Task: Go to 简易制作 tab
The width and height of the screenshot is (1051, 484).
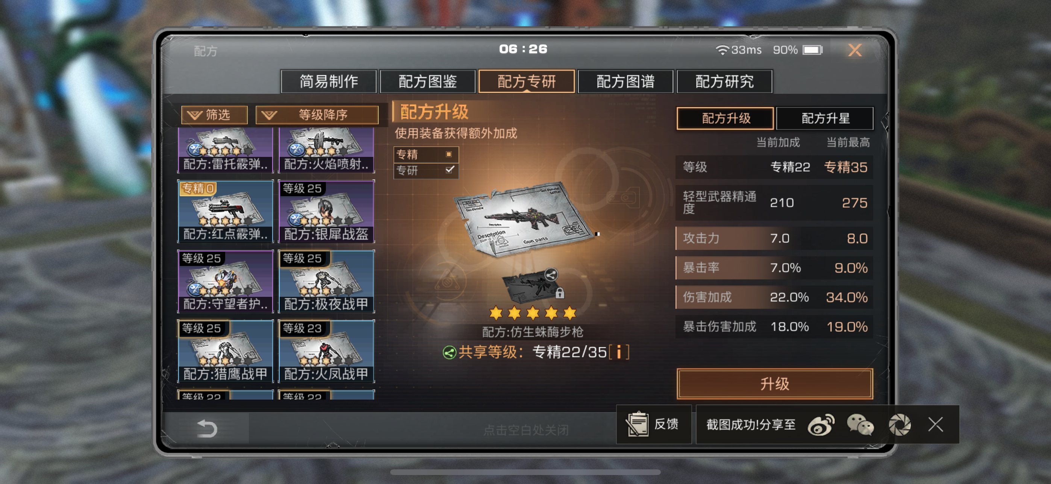Action: [329, 81]
